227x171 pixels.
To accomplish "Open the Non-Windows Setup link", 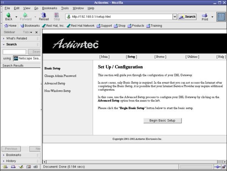I will pyautogui.click(x=58, y=91).
